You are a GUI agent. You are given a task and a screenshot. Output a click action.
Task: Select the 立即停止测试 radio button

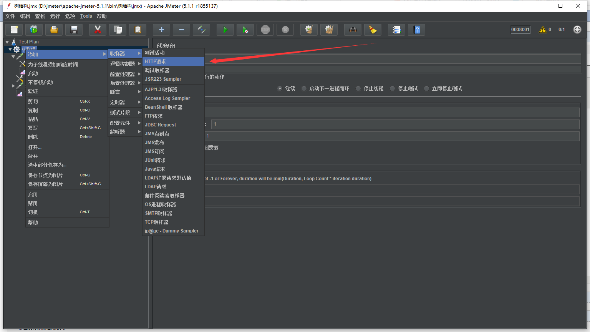(426, 88)
